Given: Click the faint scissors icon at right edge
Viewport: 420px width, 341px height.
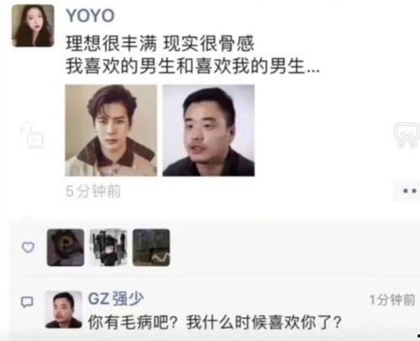Looking at the screenshot, I should (407, 135).
